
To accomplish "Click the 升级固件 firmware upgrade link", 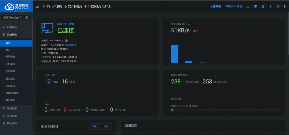I will point(71,45).
